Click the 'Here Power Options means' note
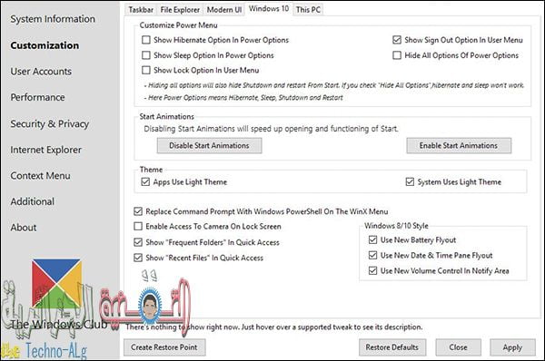 pyautogui.click(x=243, y=98)
